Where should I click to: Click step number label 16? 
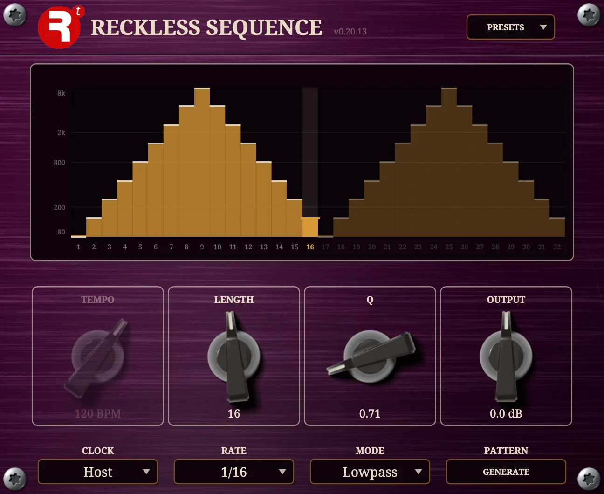[310, 247]
